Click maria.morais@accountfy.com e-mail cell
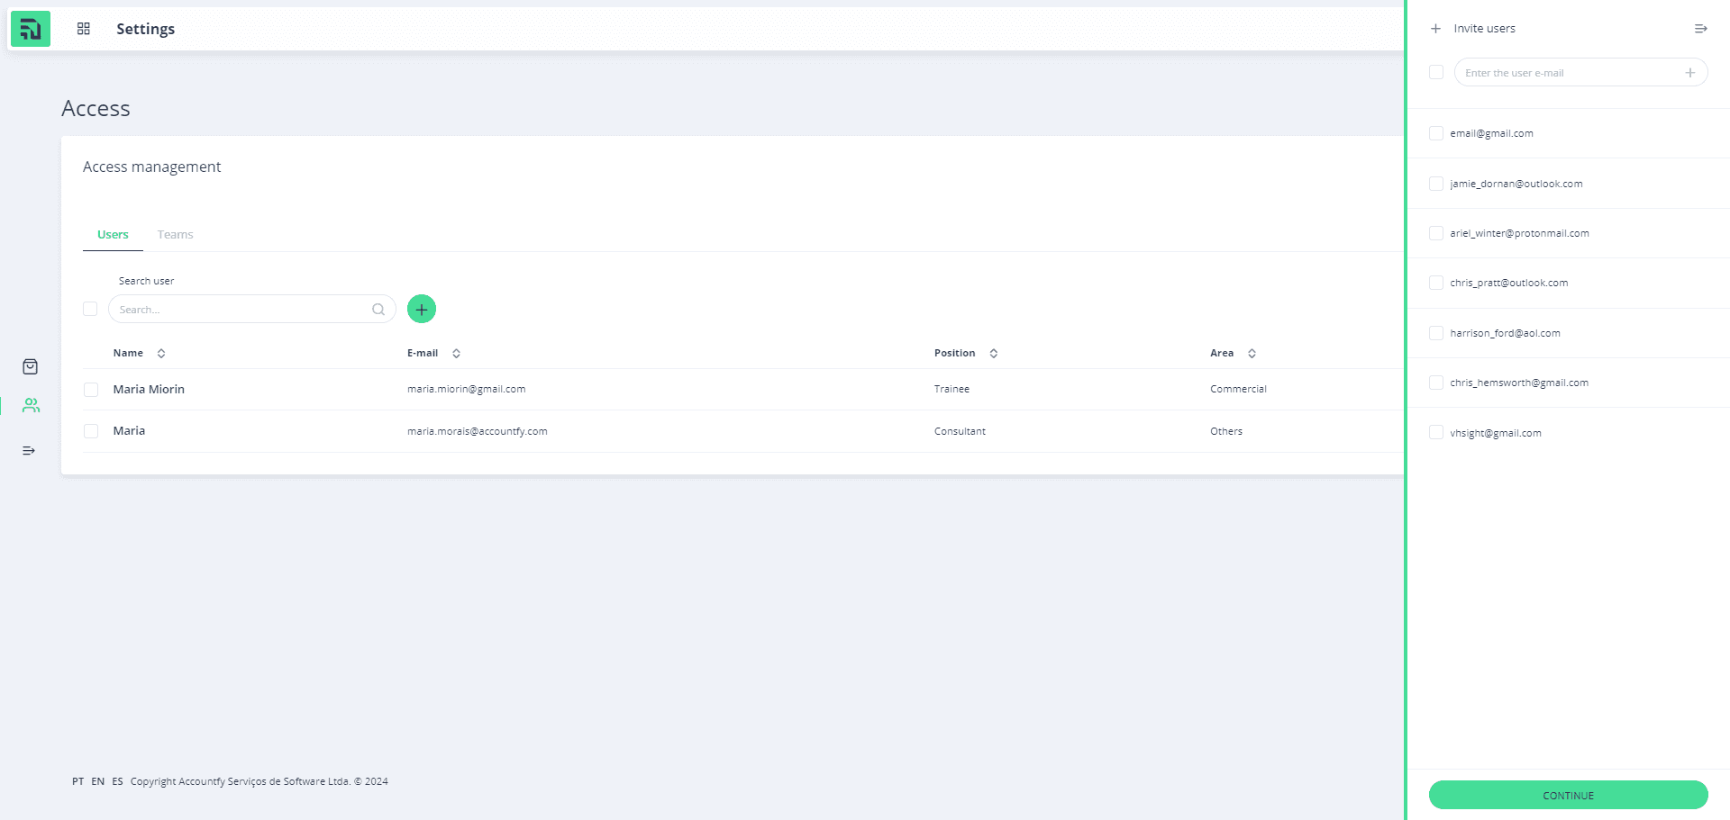 478,431
